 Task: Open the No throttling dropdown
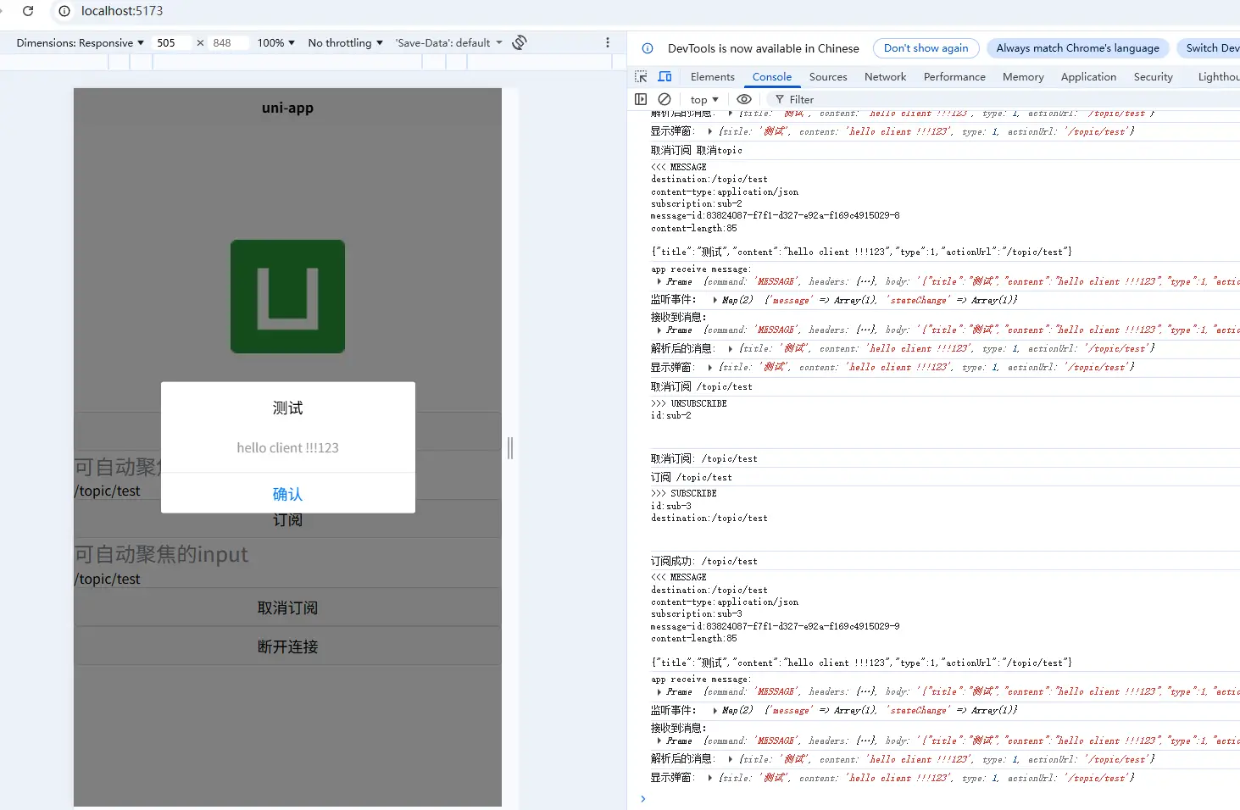345,42
